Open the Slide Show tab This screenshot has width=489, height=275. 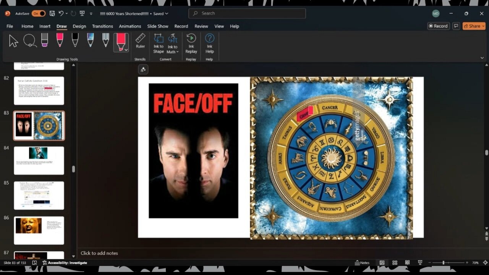pos(158,26)
